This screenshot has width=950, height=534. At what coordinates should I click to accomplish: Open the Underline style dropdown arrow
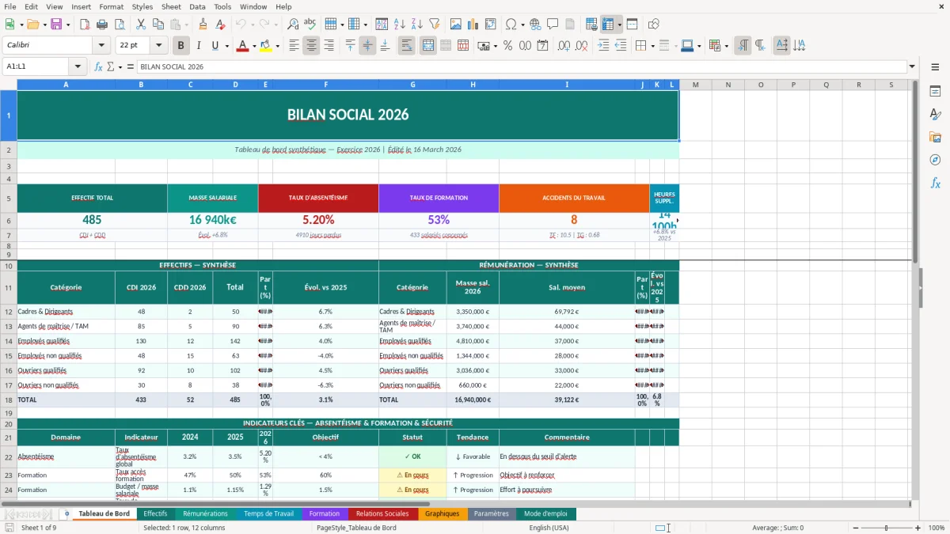(x=226, y=46)
